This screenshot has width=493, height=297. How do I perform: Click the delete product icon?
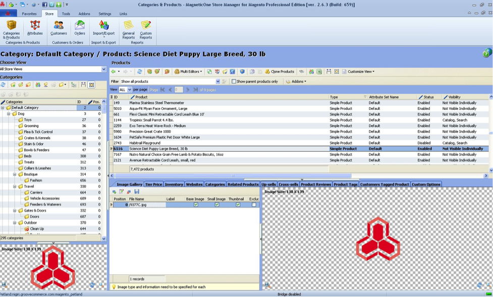pyautogui.click(x=167, y=72)
